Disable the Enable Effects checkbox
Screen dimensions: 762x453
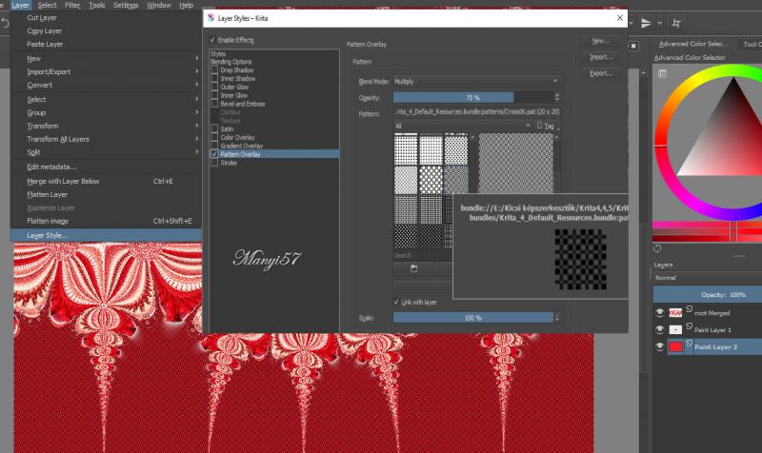[212, 40]
